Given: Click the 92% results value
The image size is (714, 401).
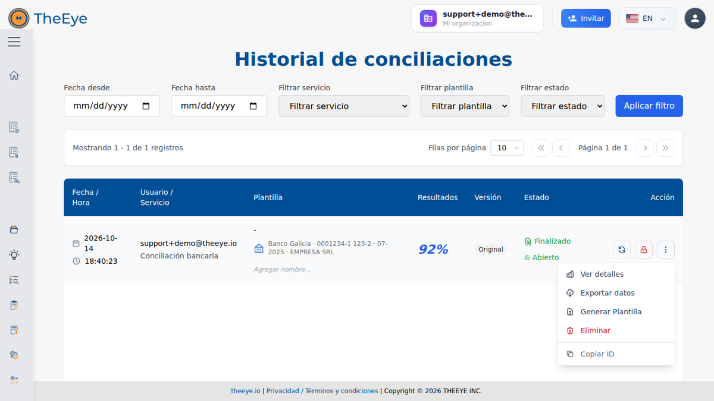Looking at the screenshot, I should (433, 250).
